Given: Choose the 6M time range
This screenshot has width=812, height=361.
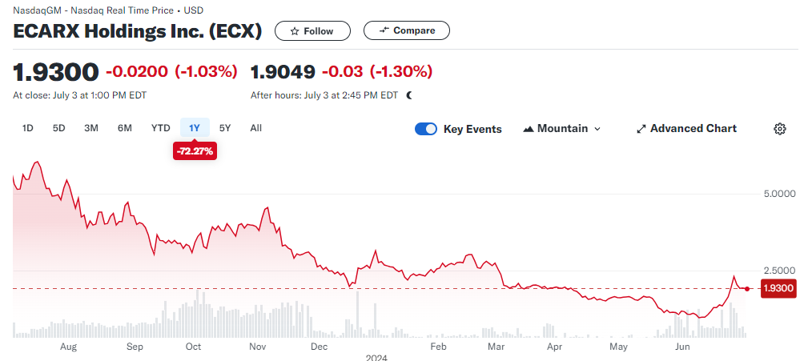Looking at the screenshot, I should [x=125, y=128].
